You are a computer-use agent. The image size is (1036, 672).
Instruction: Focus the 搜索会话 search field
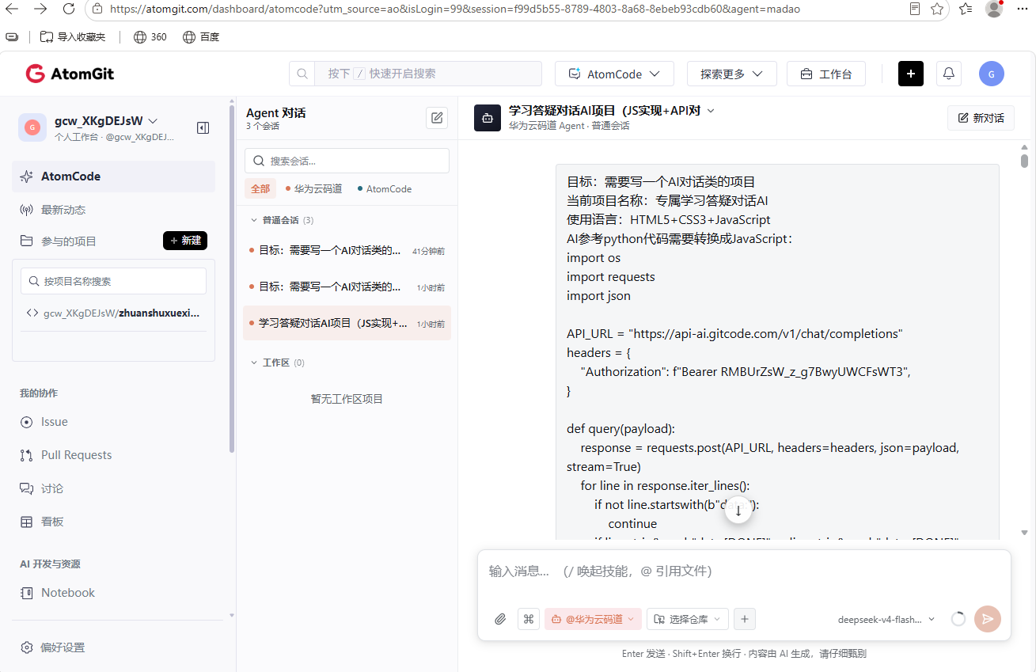point(347,161)
